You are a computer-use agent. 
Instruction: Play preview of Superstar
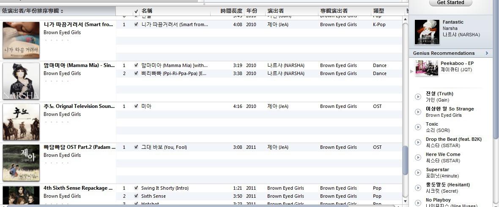click(418, 173)
